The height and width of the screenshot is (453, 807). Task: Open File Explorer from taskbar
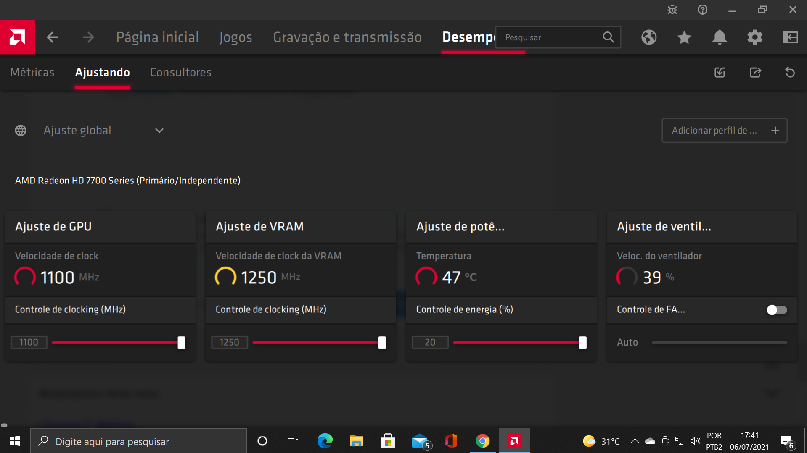point(356,441)
